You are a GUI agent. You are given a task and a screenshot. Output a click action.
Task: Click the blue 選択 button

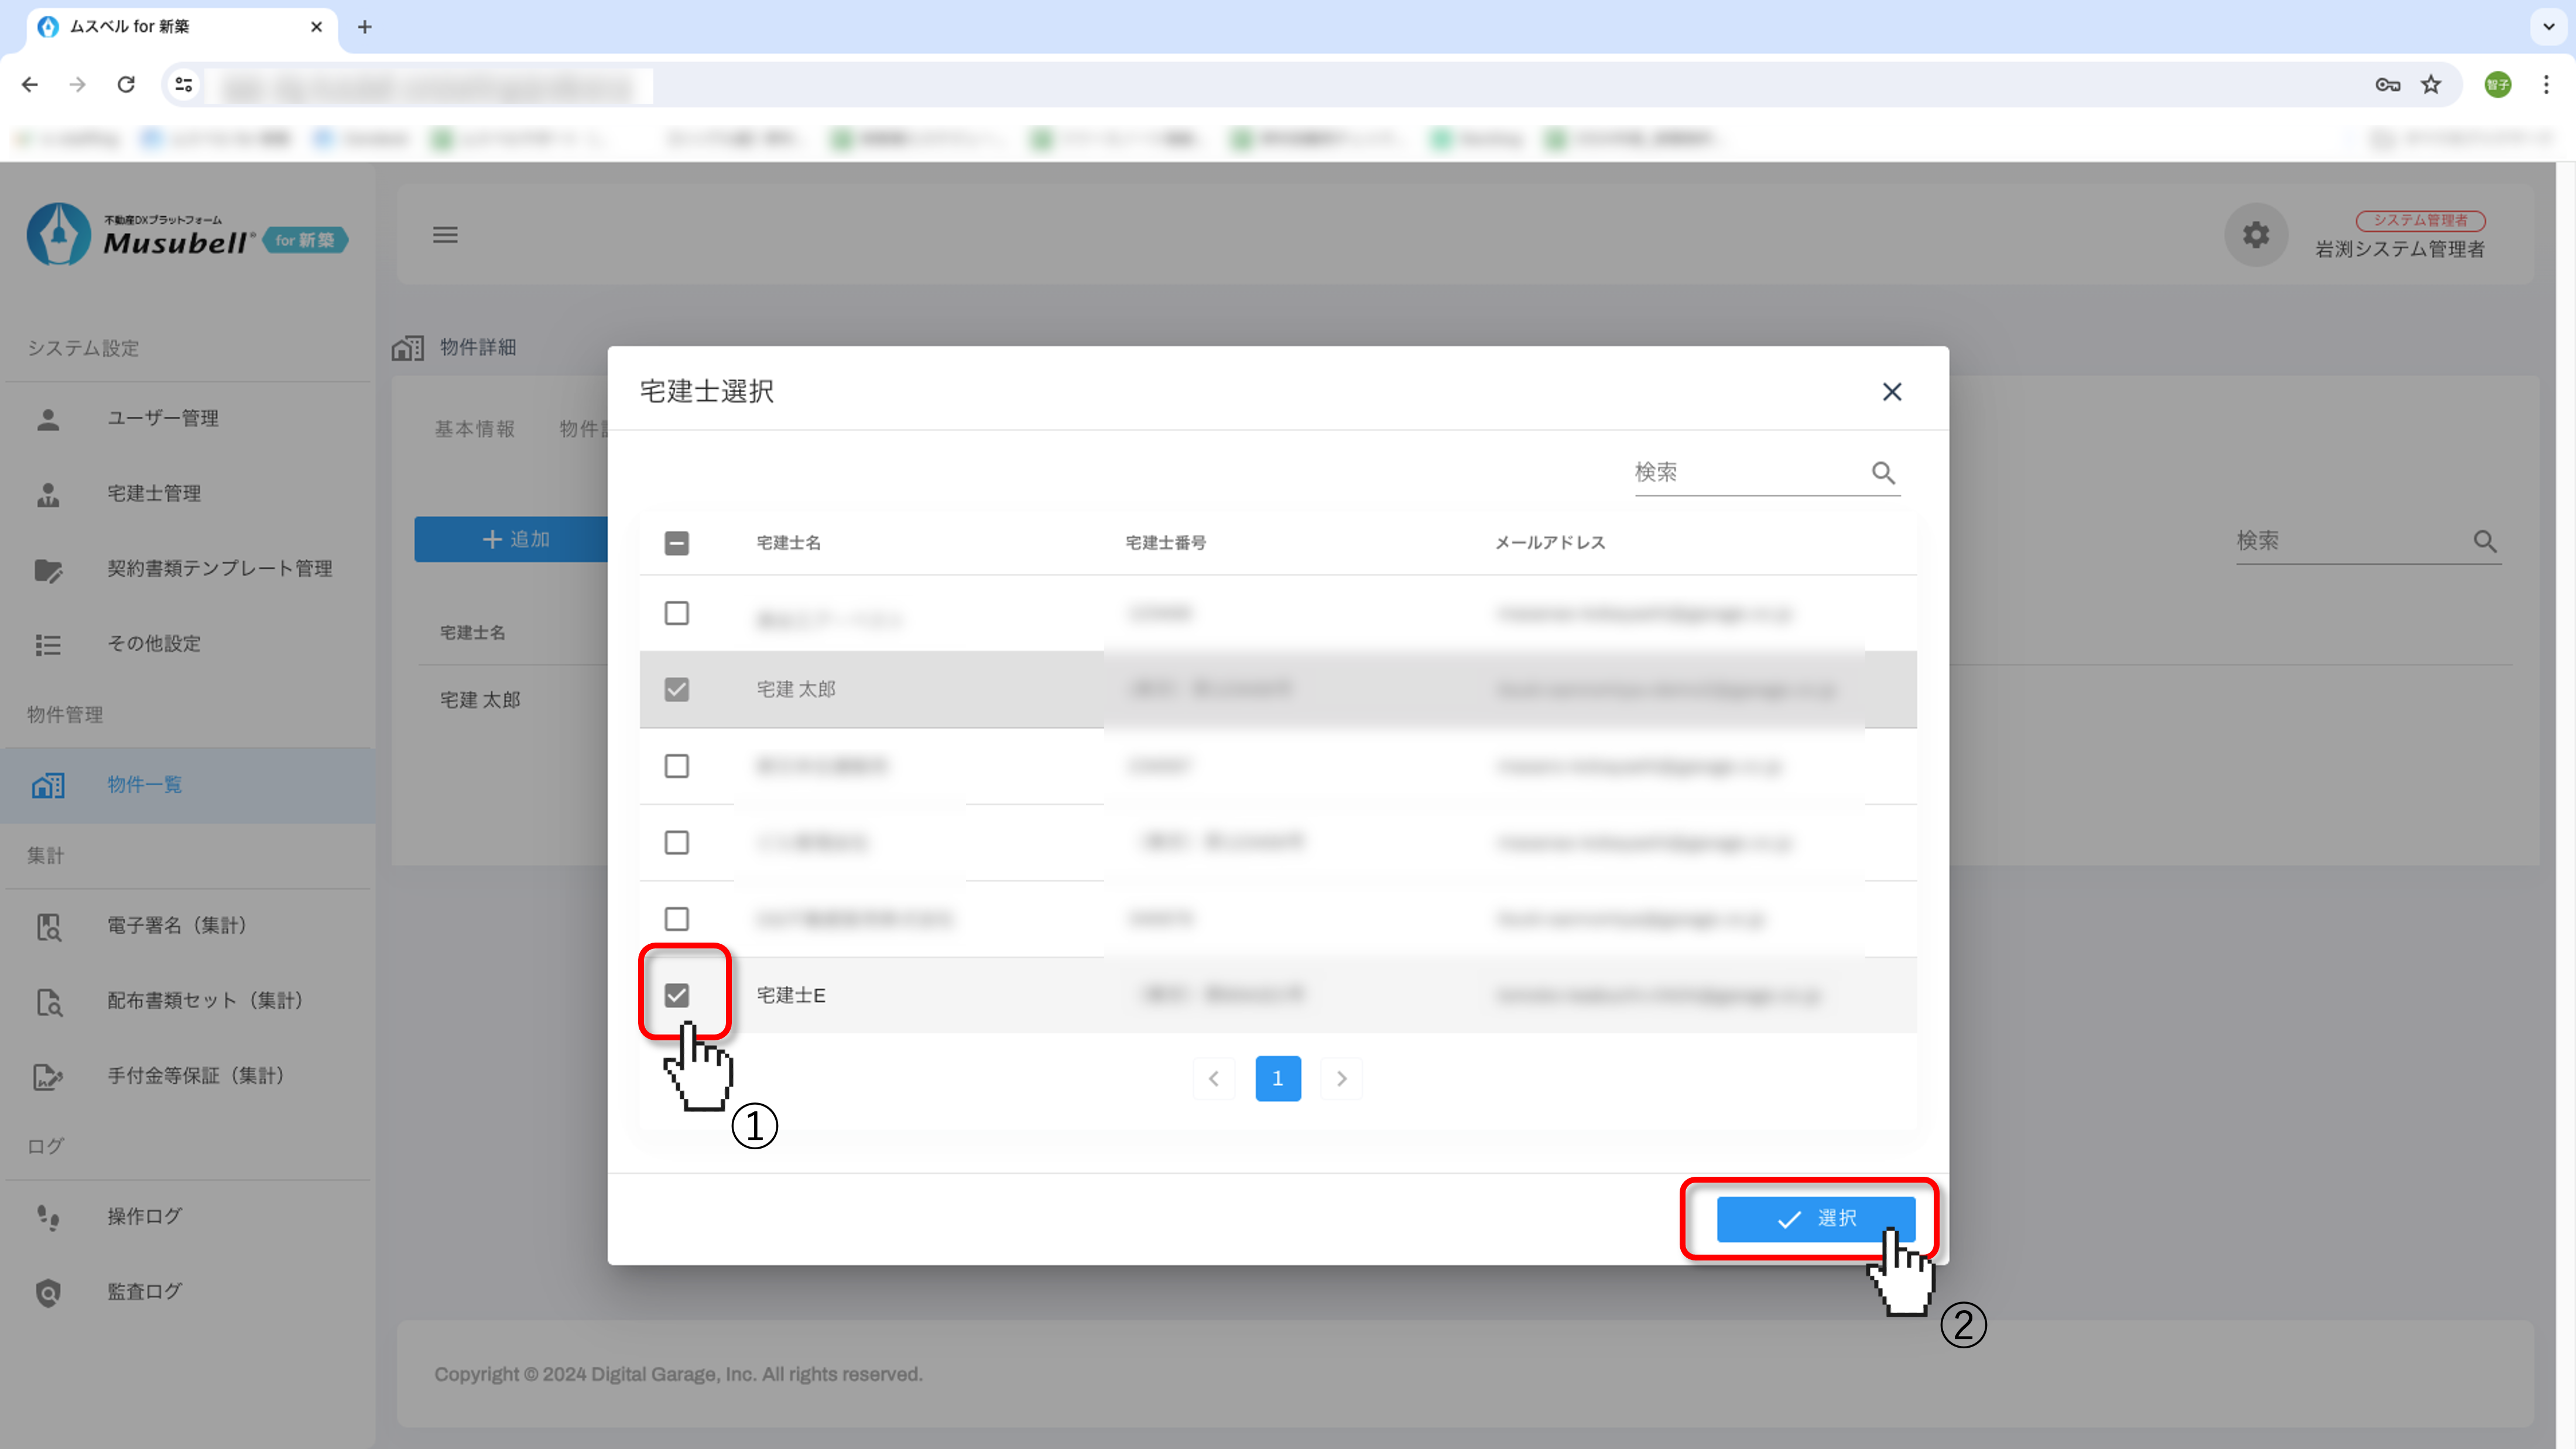coord(1815,1218)
